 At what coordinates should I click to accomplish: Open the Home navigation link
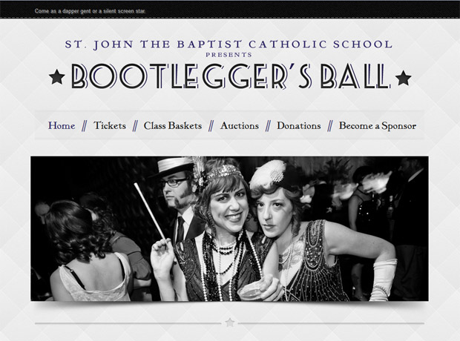pos(62,125)
